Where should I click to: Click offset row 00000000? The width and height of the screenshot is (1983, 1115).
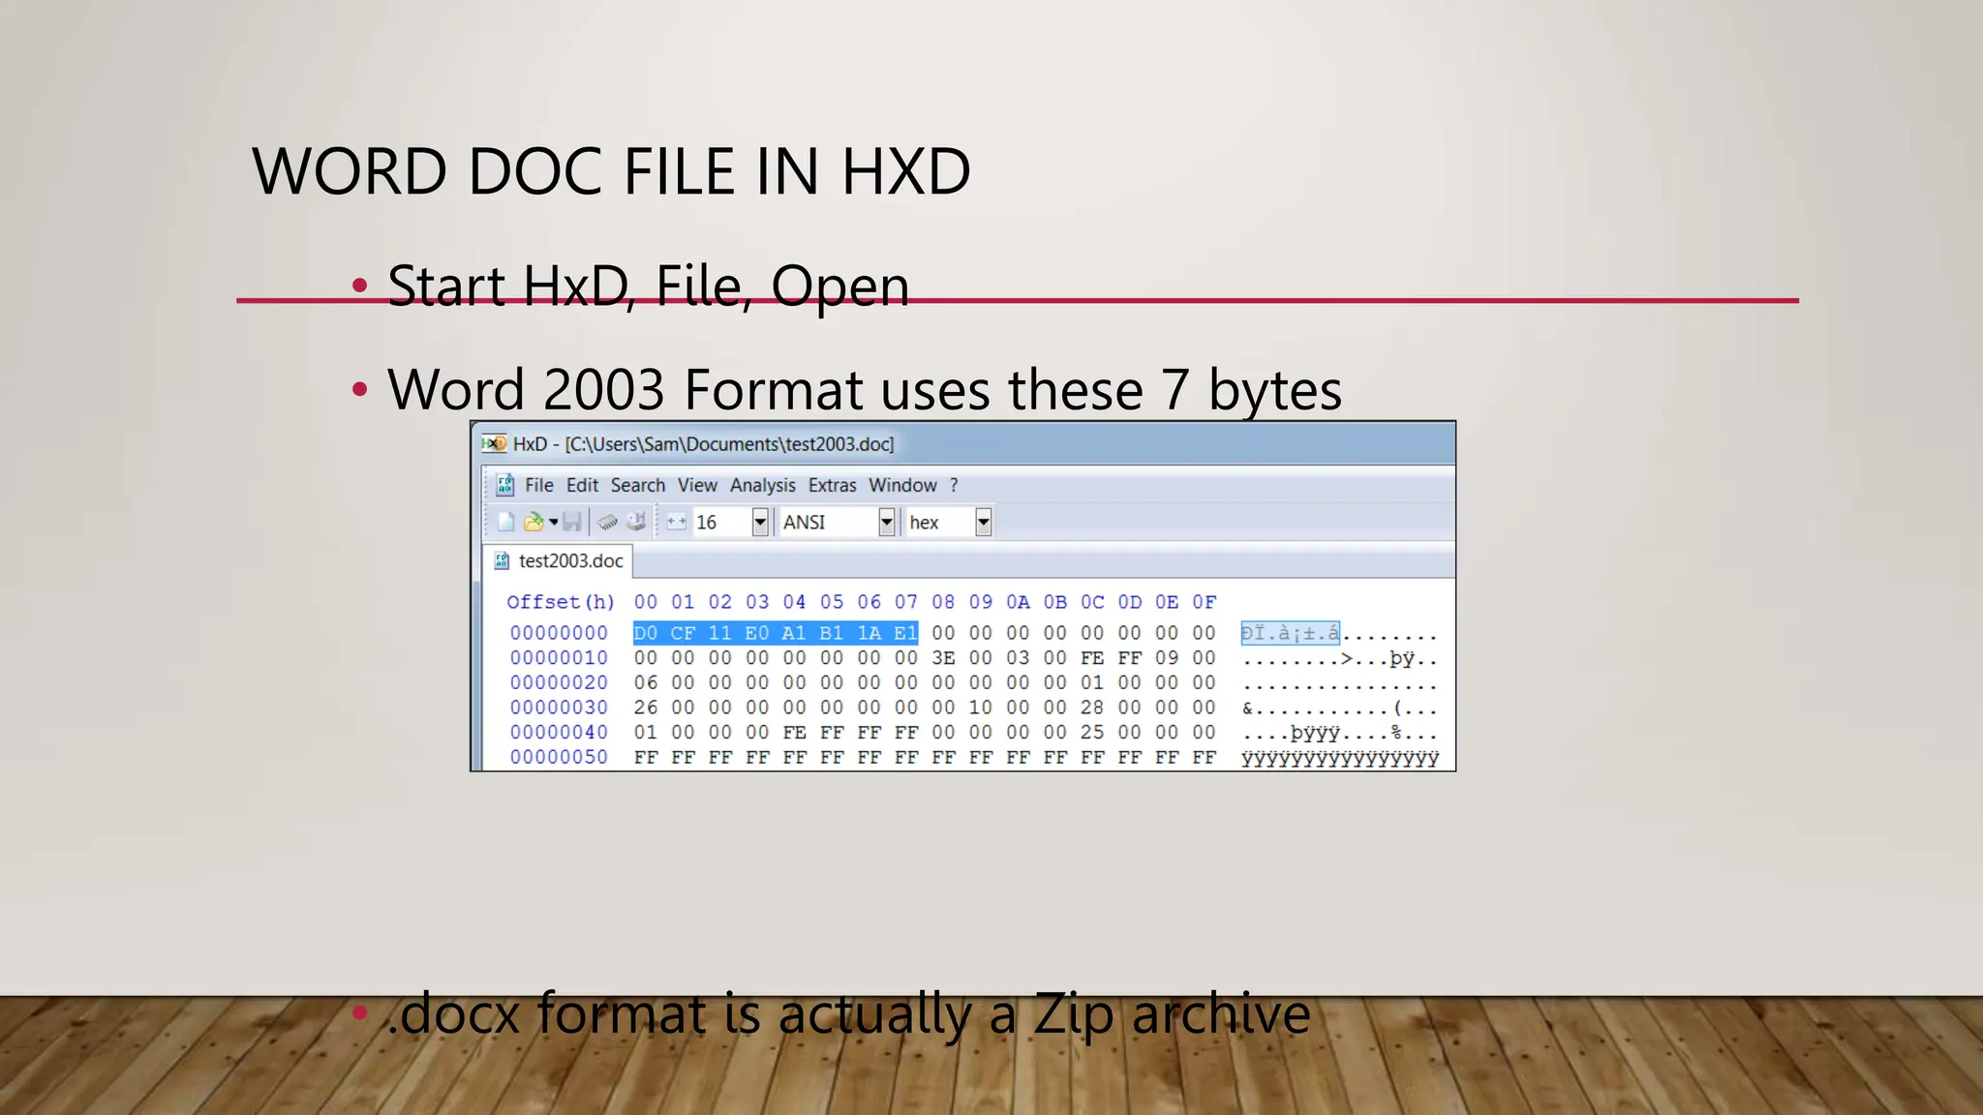tap(559, 633)
